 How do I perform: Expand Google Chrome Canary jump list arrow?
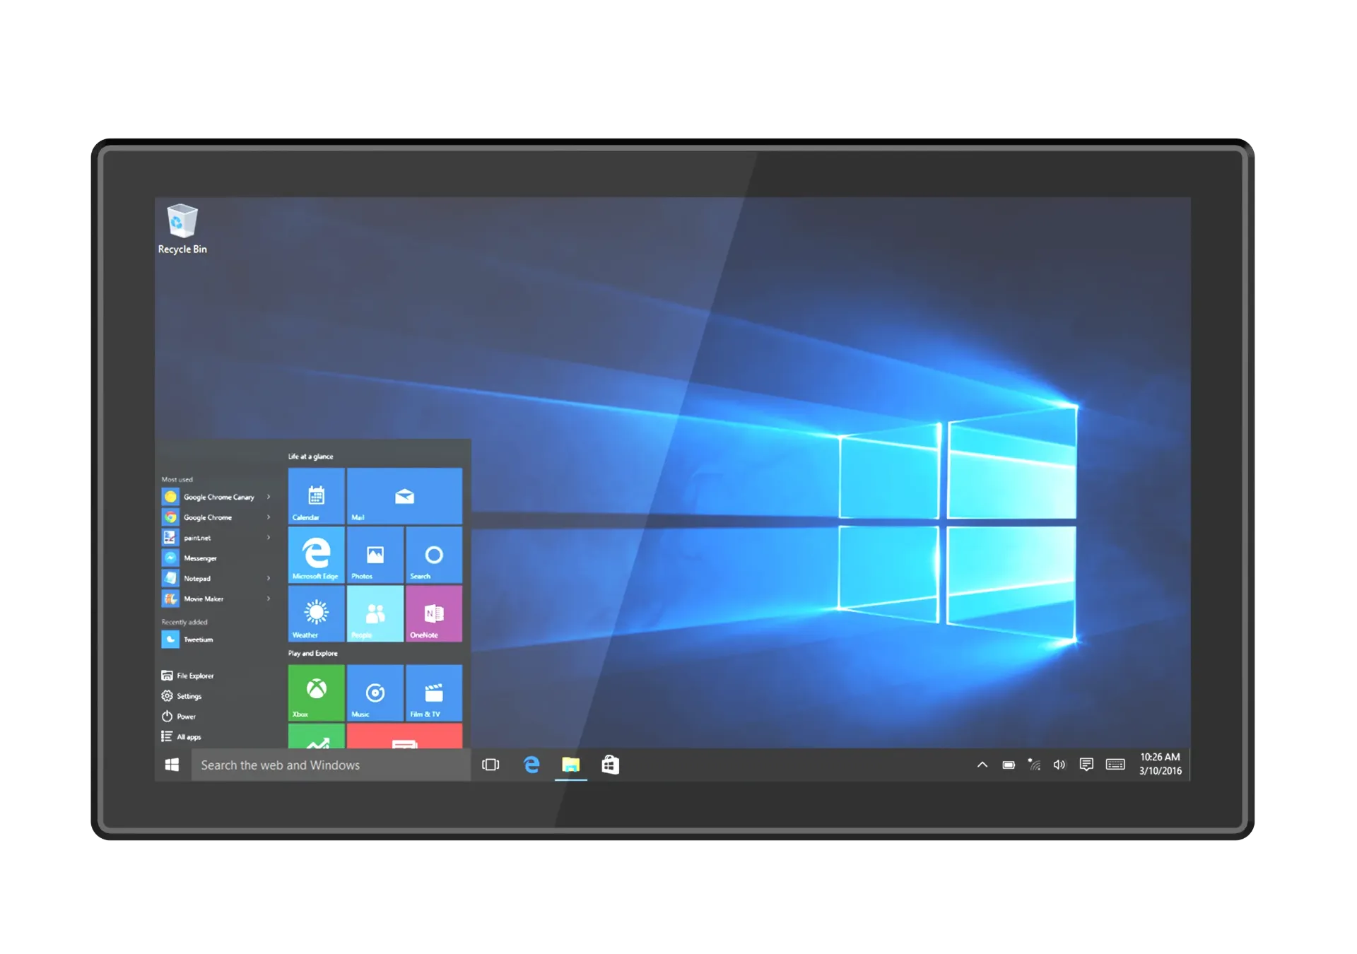click(269, 497)
